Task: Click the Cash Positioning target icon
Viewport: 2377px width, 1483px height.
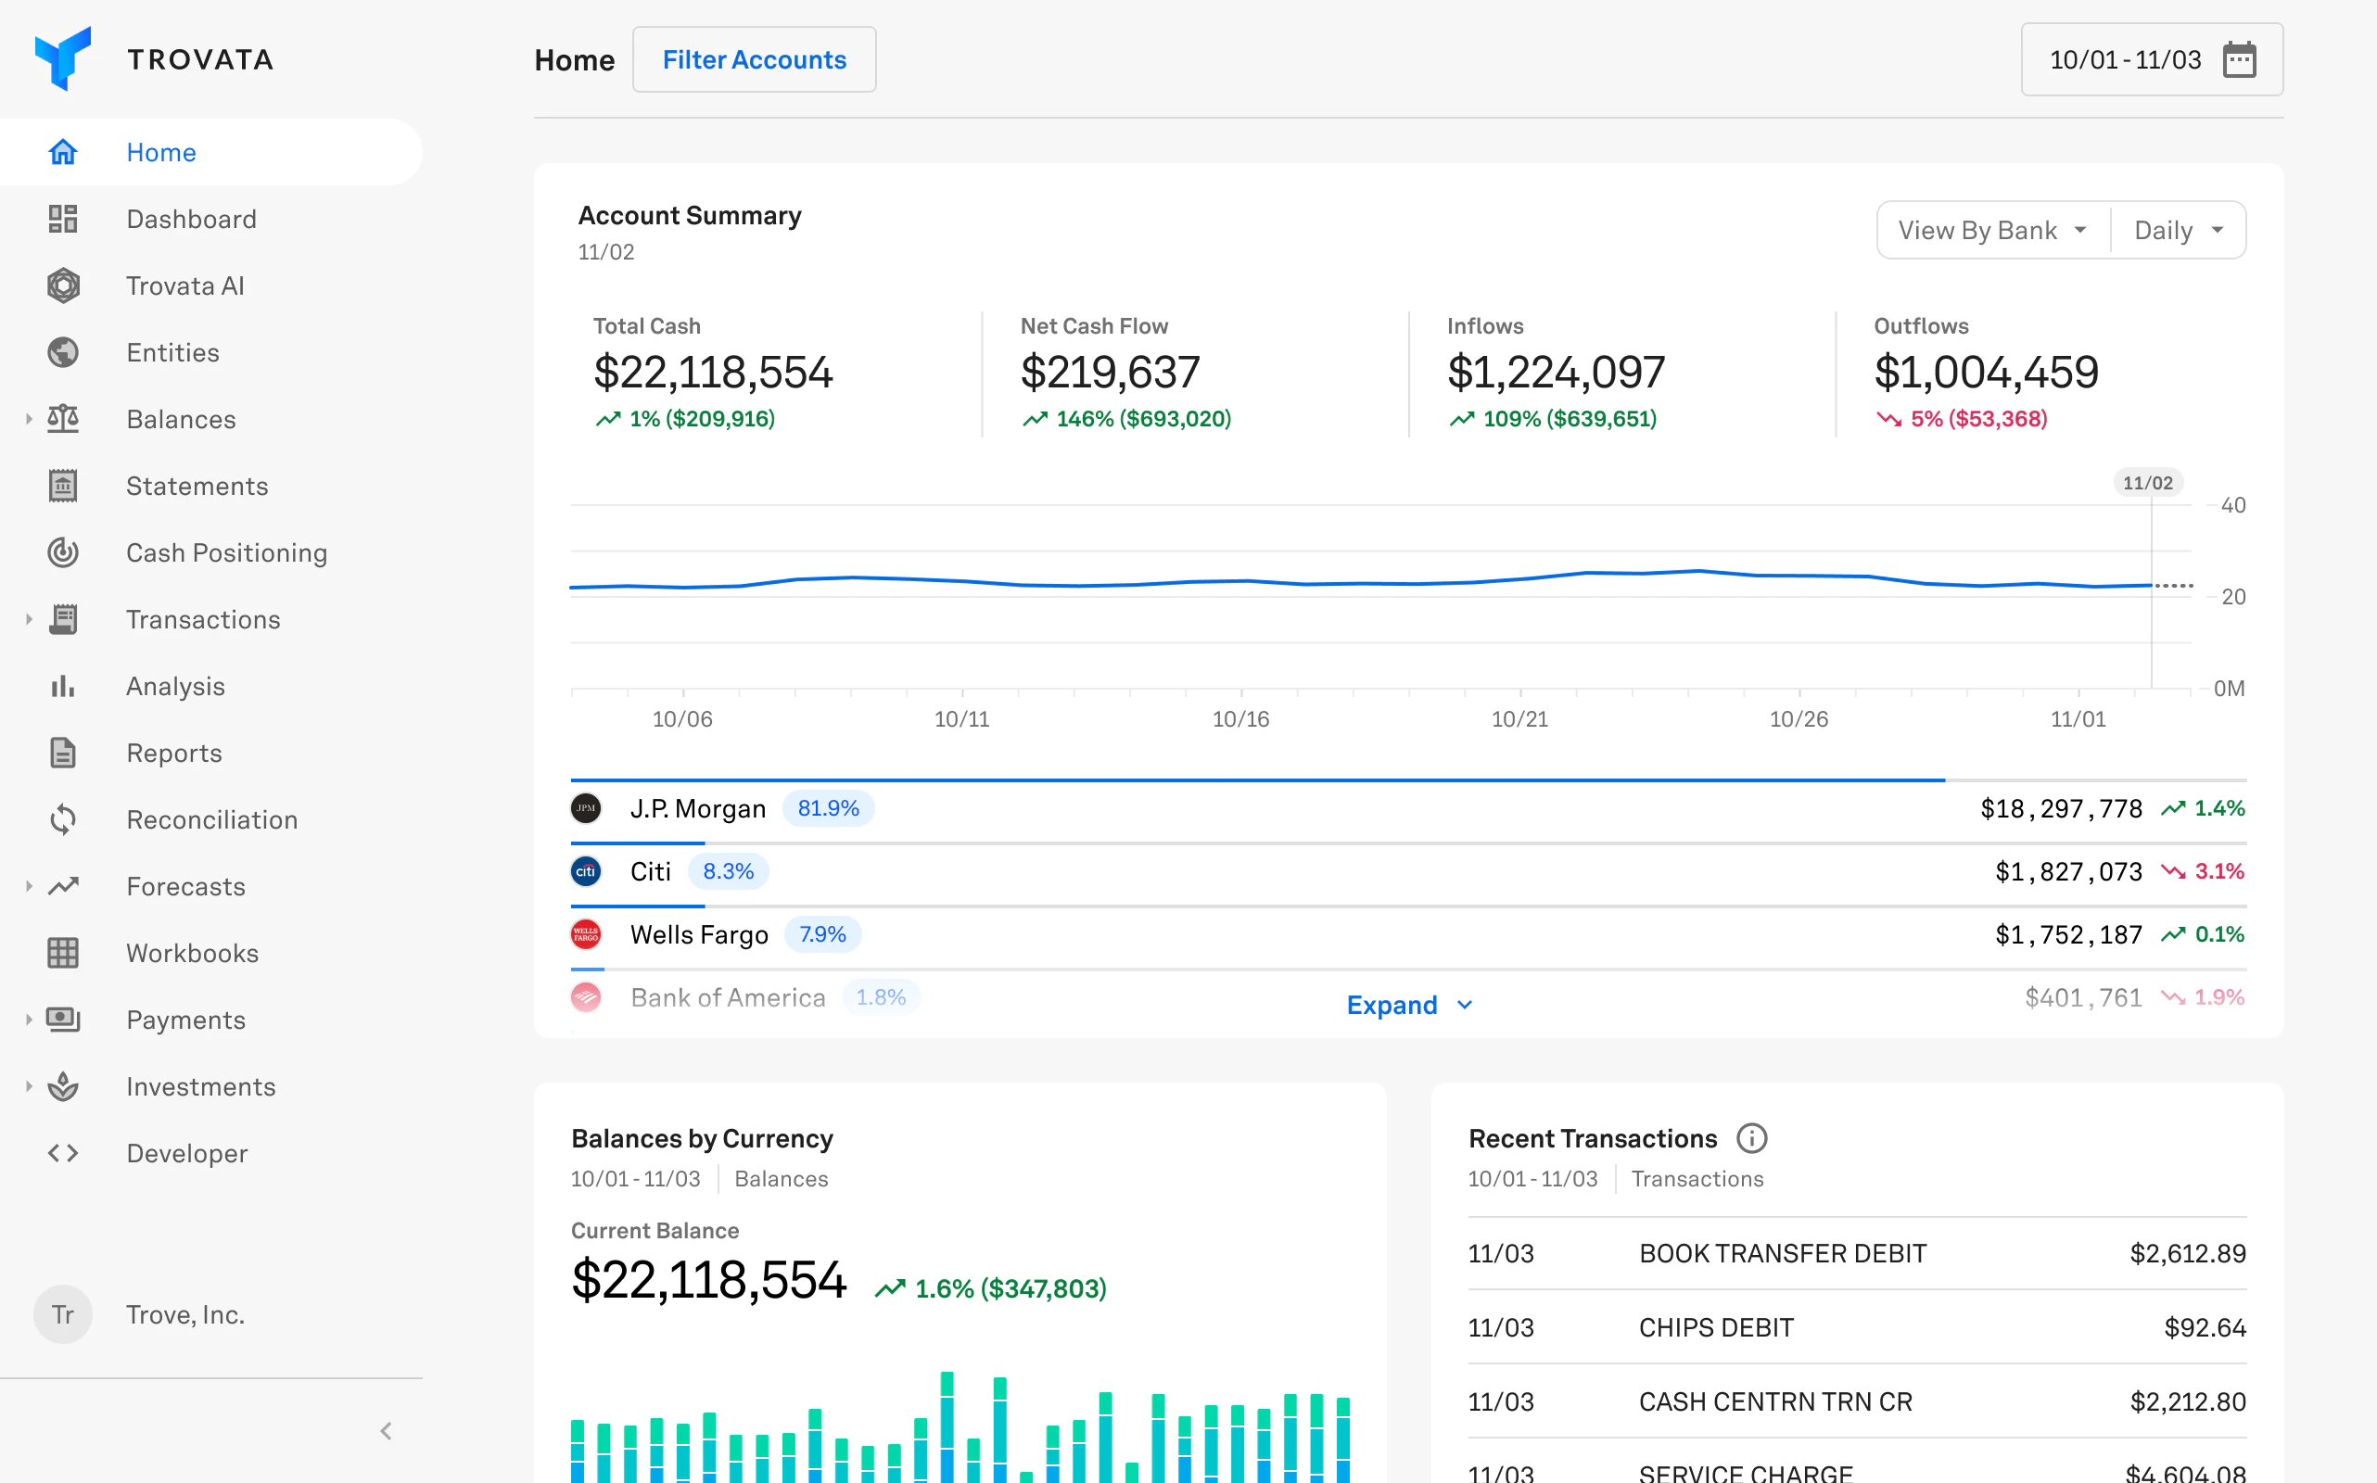Action: point(63,552)
